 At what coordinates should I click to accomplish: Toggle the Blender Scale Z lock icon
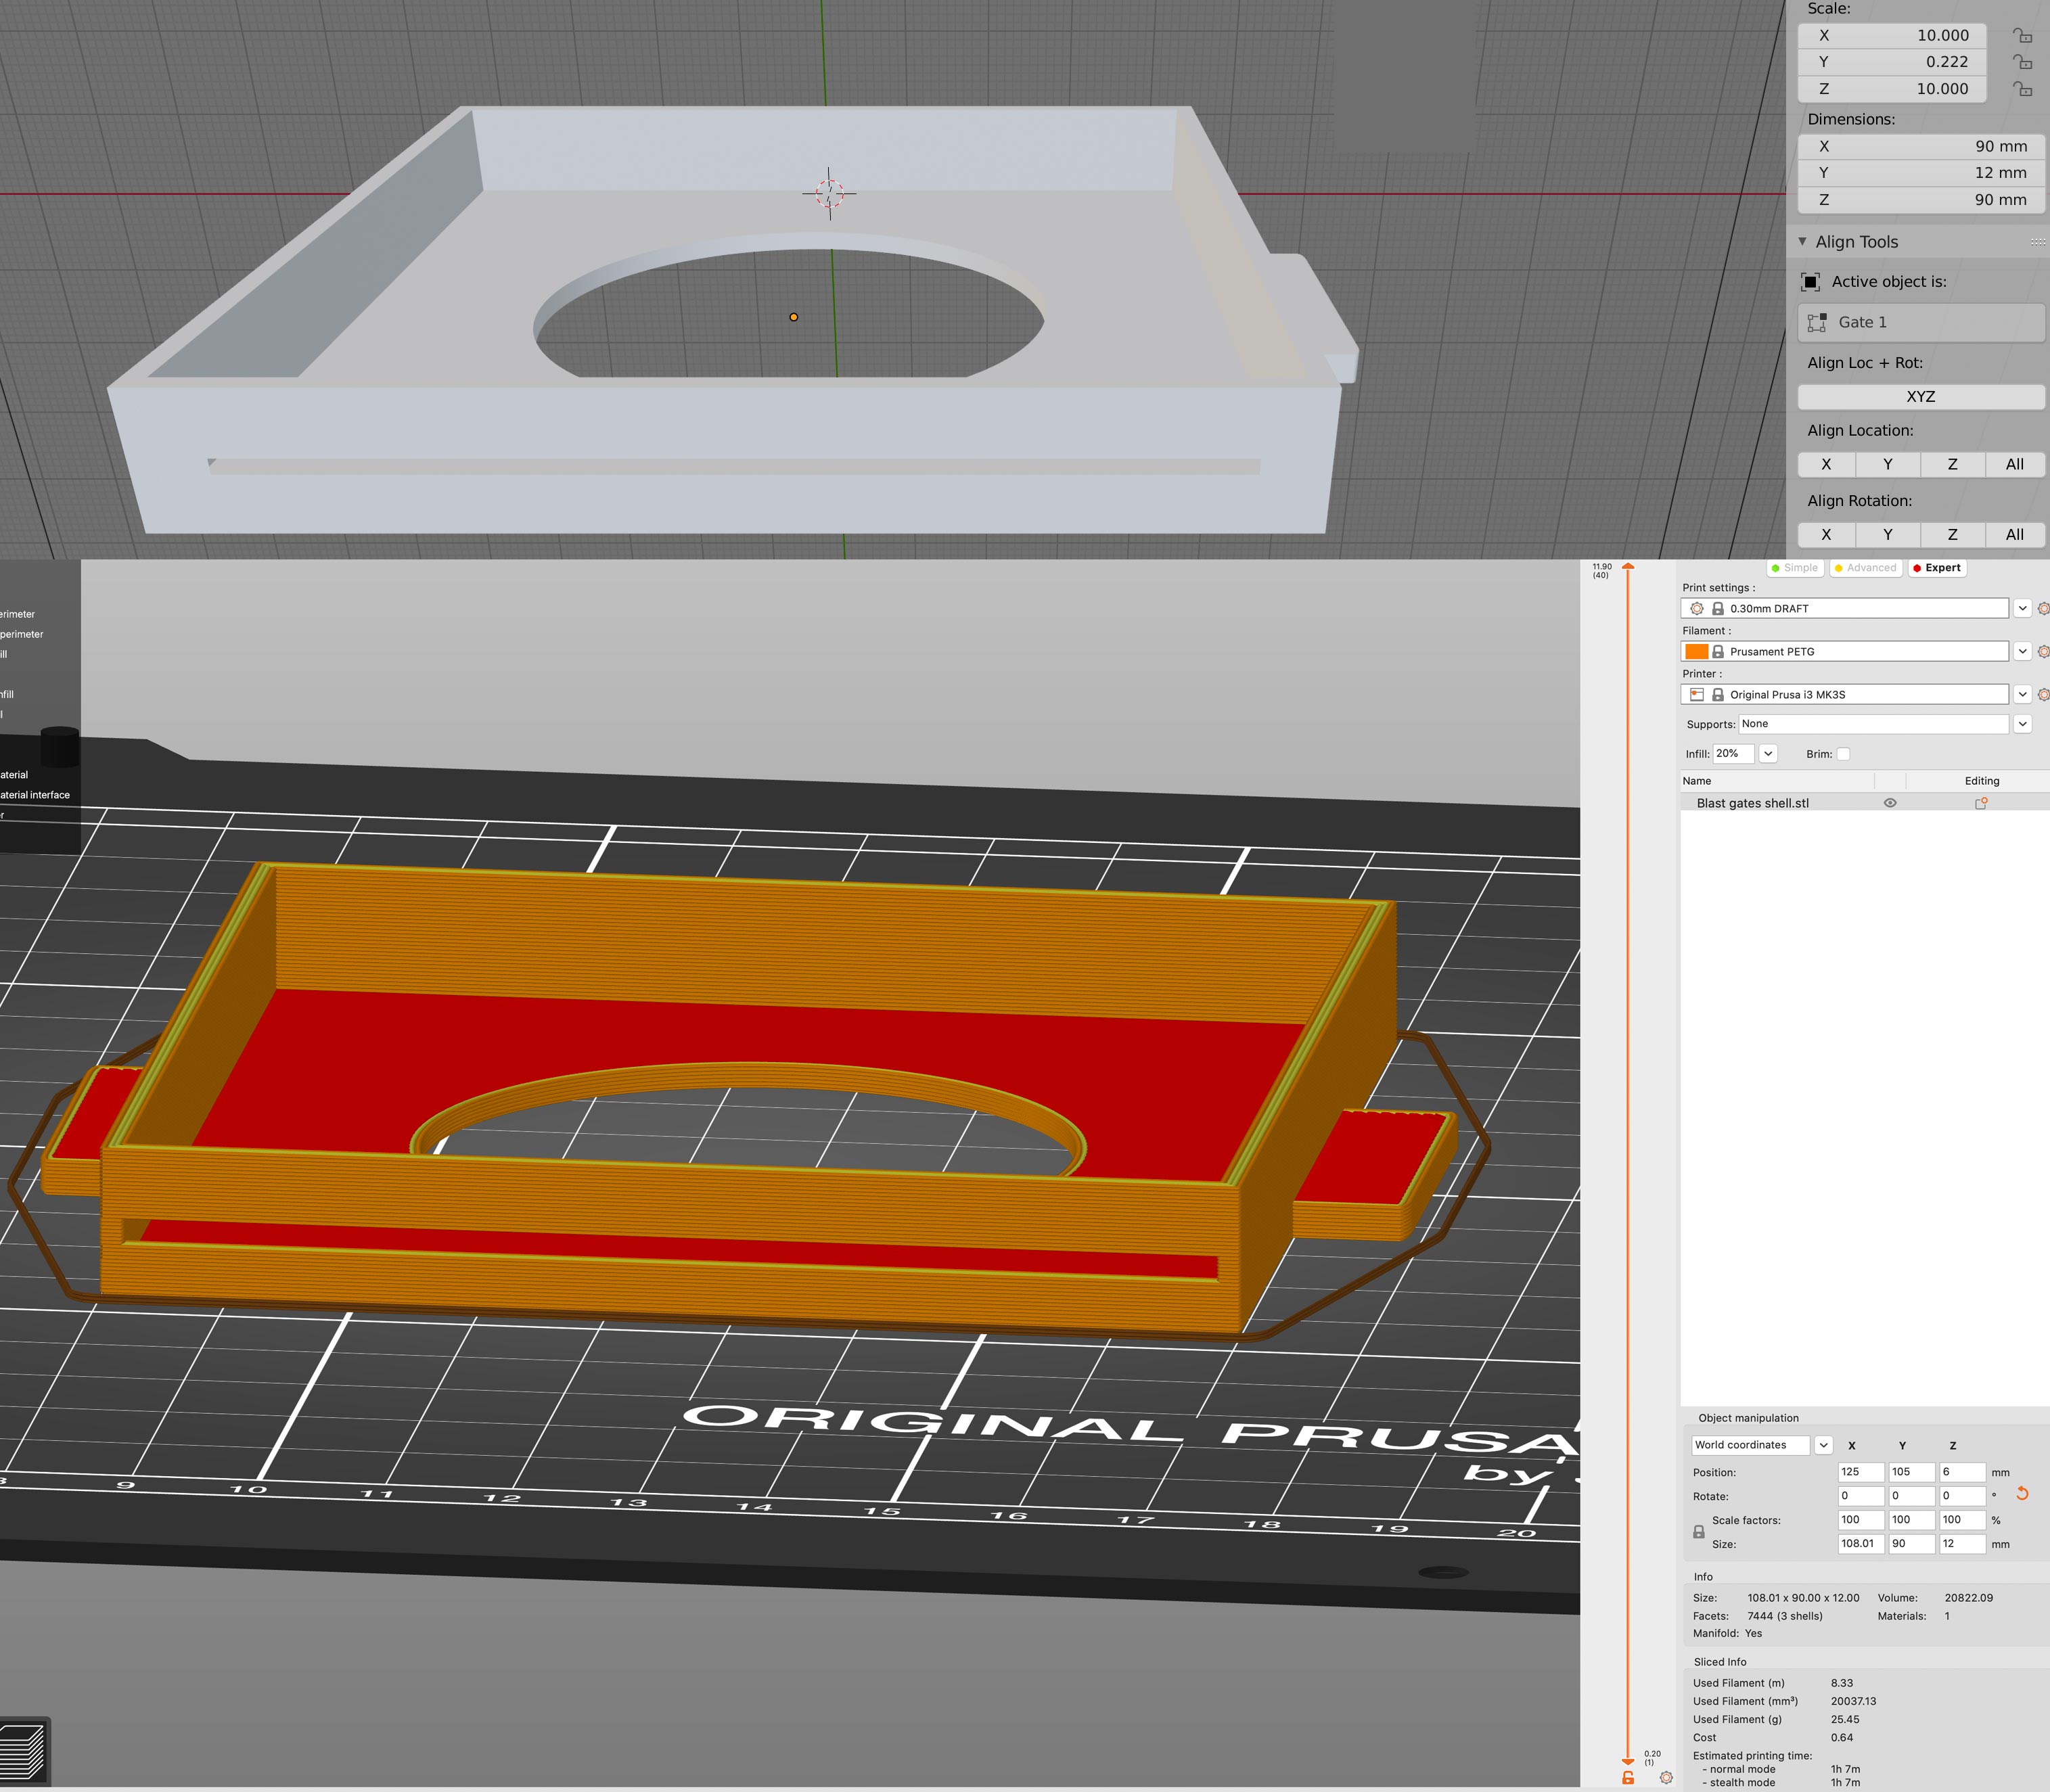point(2022,89)
